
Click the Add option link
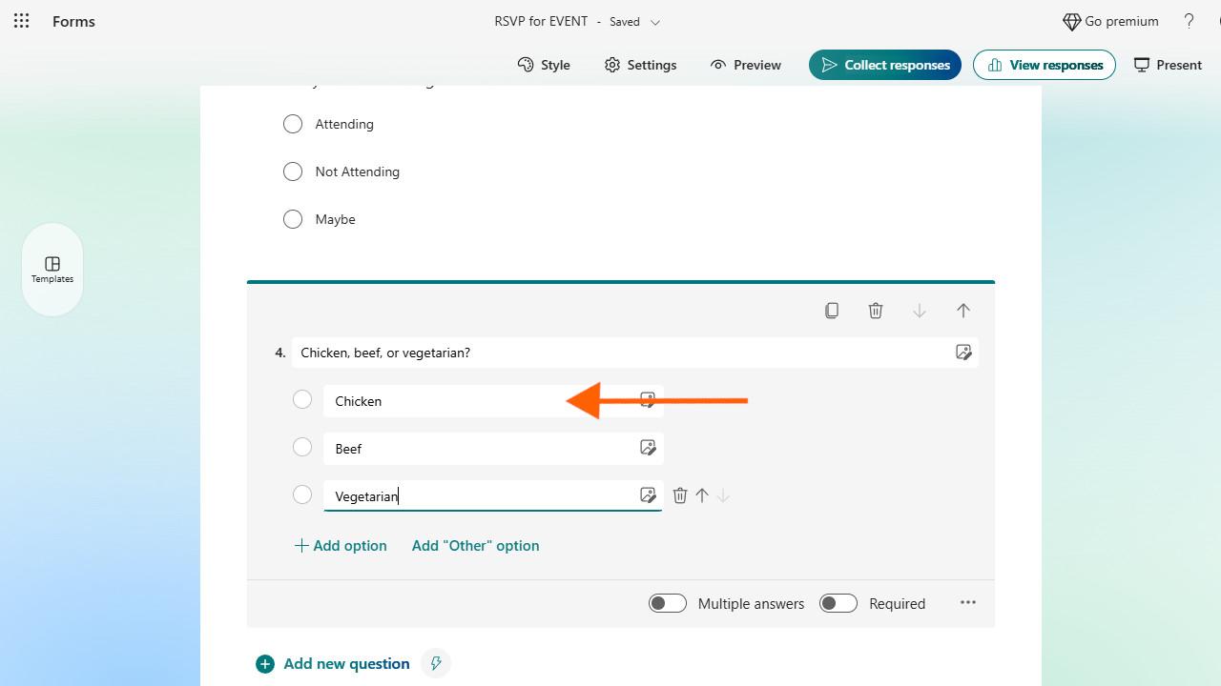tap(341, 546)
